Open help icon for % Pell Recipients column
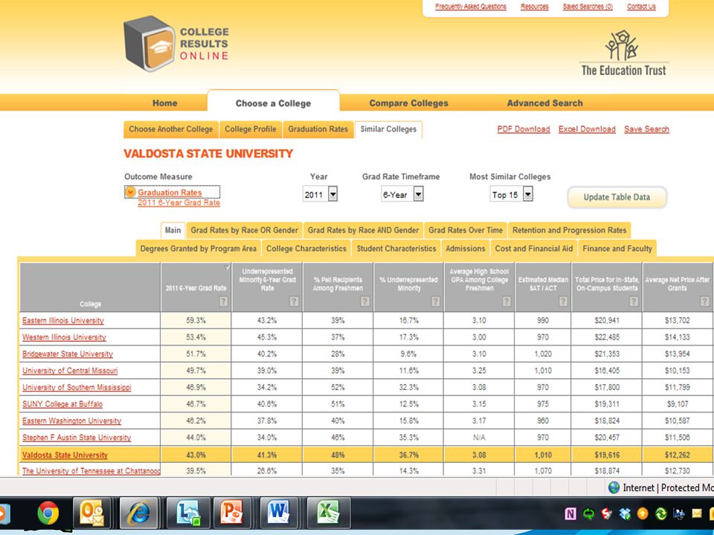Image resolution: width=714 pixels, height=535 pixels. 364,302
